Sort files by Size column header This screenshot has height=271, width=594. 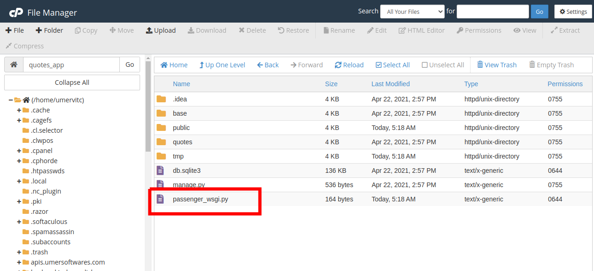(331, 84)
